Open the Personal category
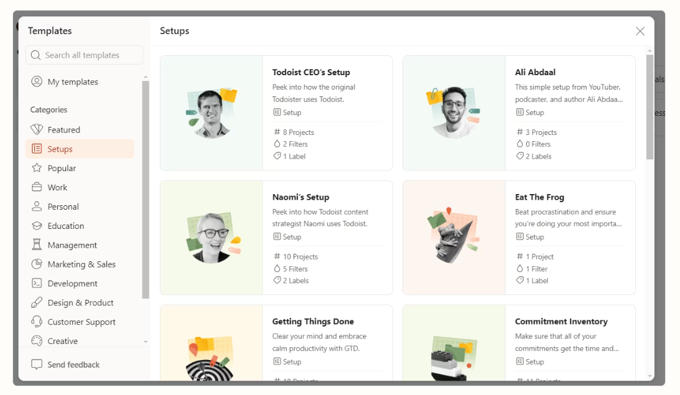 (x=80, y=207)
